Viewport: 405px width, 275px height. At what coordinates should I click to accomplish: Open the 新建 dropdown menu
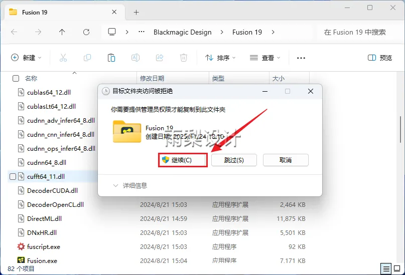pos(26,58)
